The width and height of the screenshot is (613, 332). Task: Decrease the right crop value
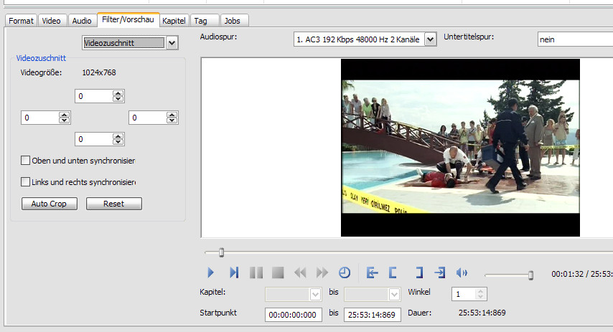pyautogui.click(x=172, y=120)
